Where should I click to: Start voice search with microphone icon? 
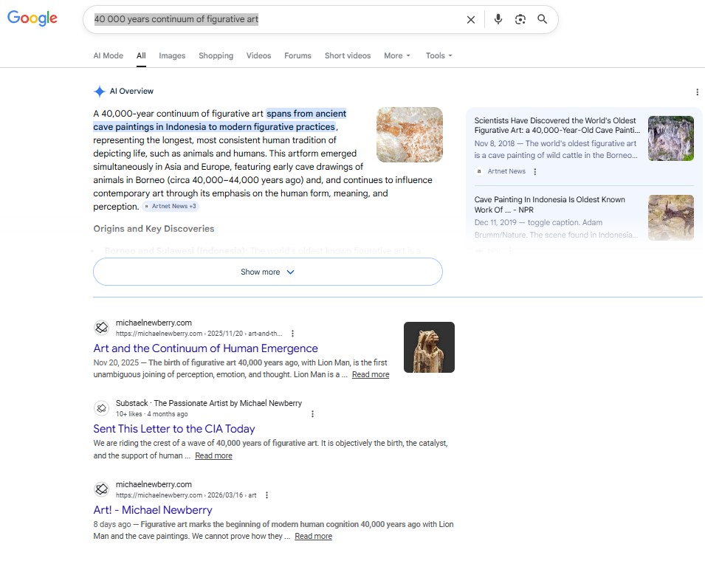[x=498, y=19]
